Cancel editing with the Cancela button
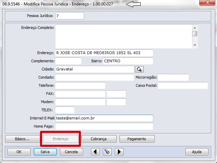217x163 pixels. tap(72, 152)
